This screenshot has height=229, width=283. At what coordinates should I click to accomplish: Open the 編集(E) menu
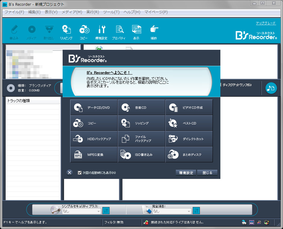click(x=34, y=12)
